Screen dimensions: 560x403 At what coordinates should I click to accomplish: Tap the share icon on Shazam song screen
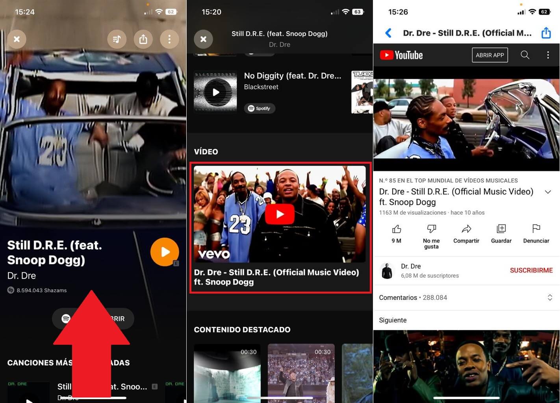[143, 39]
